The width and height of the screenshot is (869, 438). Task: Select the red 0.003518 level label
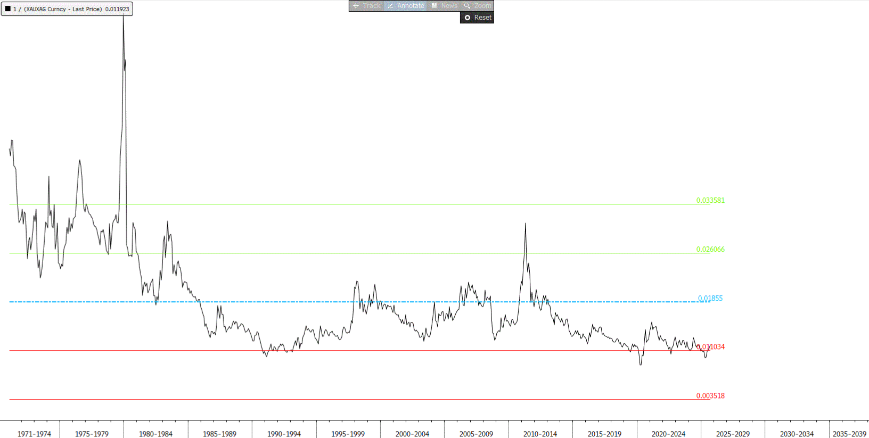710,396
